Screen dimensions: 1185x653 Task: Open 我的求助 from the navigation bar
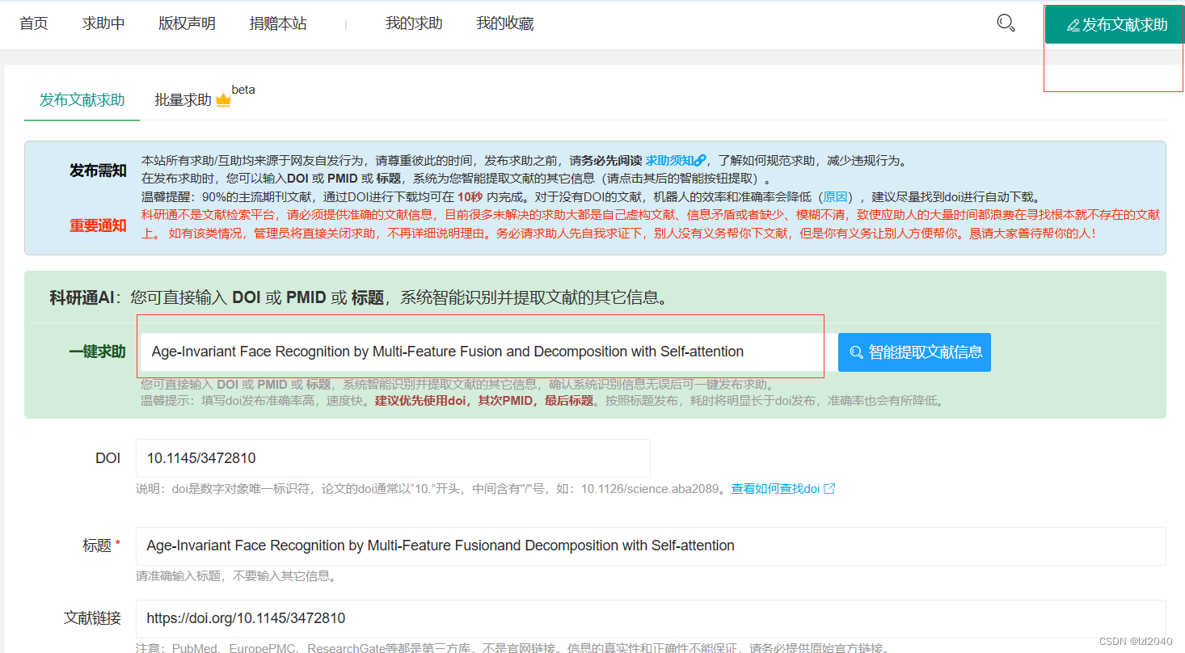pos(414,23)
